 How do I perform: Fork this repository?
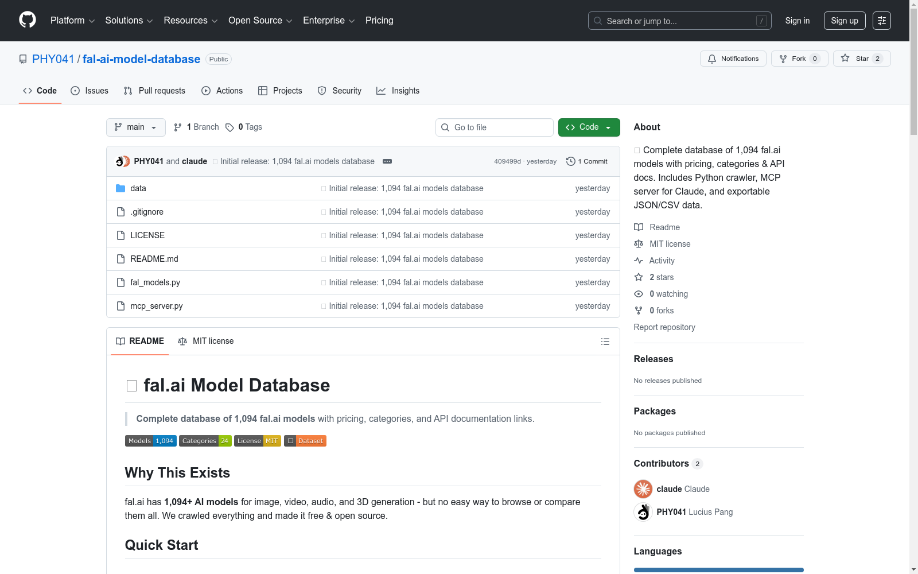point(800,59)
